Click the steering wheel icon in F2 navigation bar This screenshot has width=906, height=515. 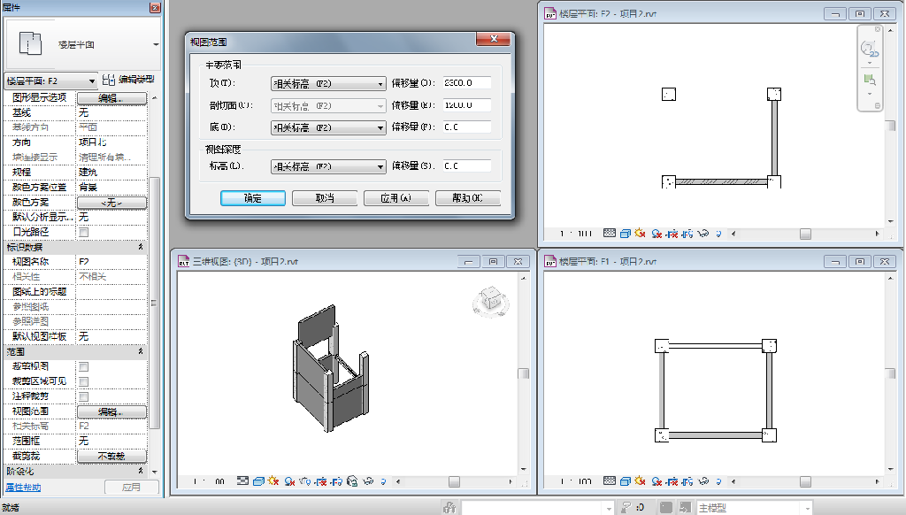pyautogui.click(x=869, y=49)
